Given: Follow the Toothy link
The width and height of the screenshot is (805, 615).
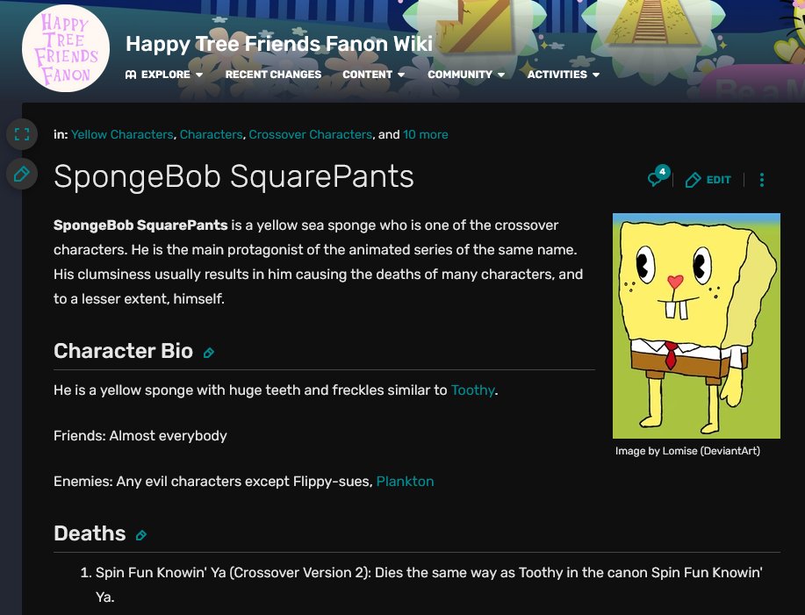Looking at the screenshot, I should [x=472, y=390].
